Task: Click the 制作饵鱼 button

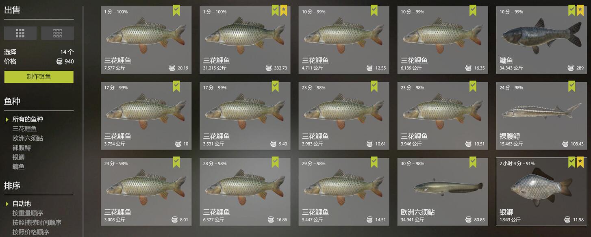Action: [39, 77]
